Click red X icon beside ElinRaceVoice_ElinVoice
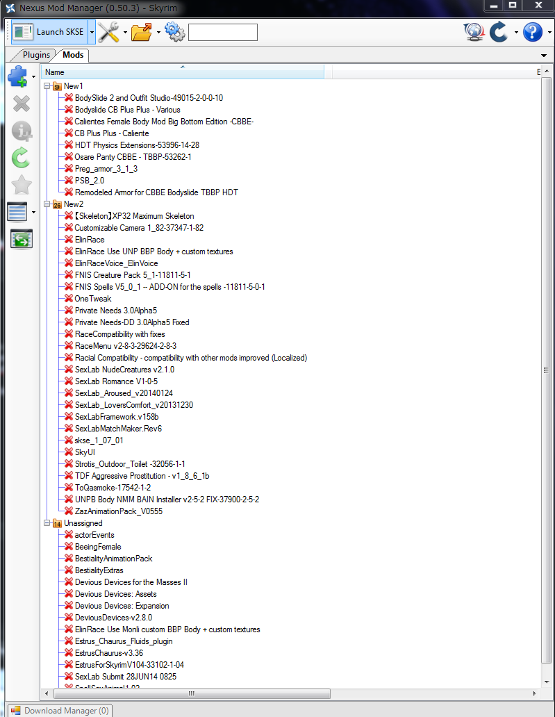Viewport: 555px width, 717px height. tap(69, 263)
